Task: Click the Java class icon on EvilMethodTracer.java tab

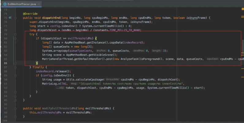Action: click(5, 4)
